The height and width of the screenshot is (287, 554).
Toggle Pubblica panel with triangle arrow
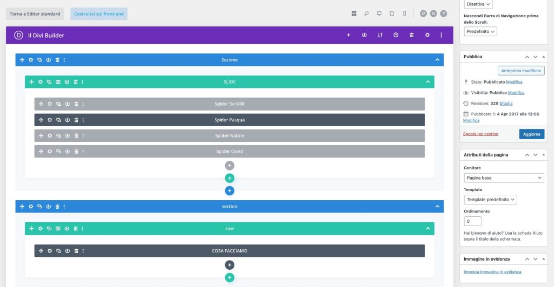coord(543,57)
